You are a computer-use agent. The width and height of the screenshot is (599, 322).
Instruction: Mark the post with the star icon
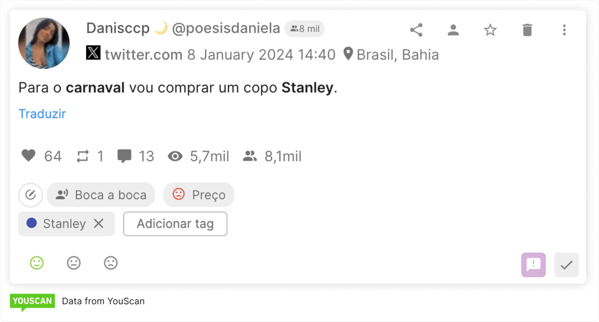(x=490, y=30)
